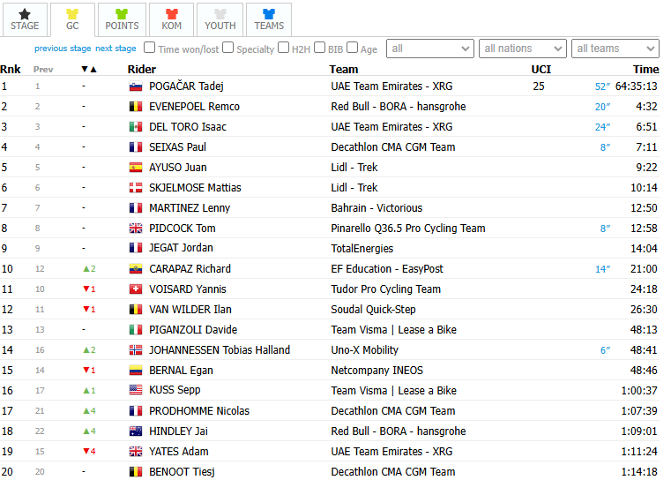Screen dimensions: 671x480
Task: Expand the 'all nations' dropdown
Action: [x=523, y=49]
